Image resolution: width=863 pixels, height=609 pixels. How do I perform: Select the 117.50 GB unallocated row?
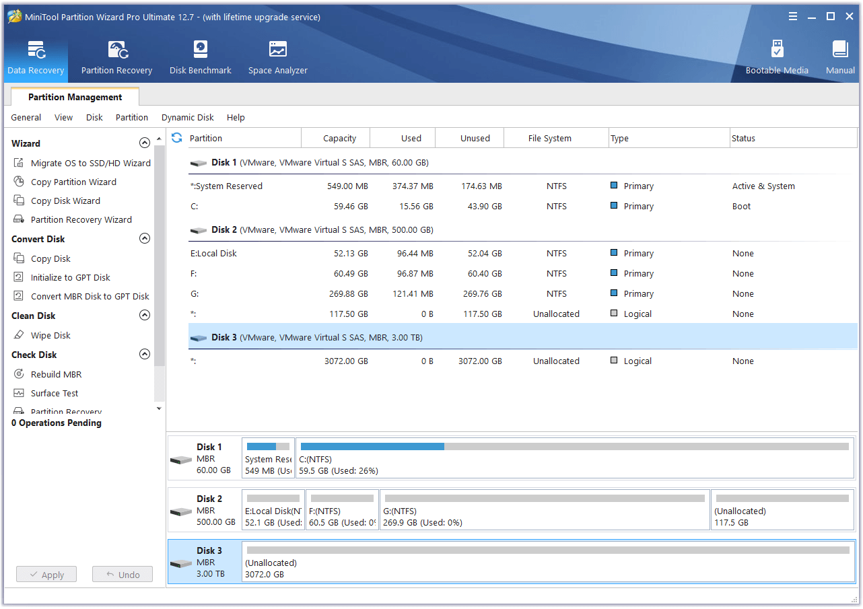click(523, 314)
